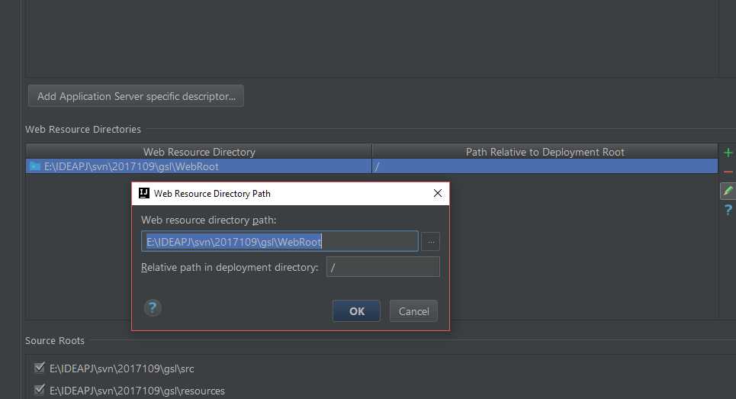This screenshot has height=399, width=736.
Task: Click the help icon in the dialog
Action: pos(153,308)
